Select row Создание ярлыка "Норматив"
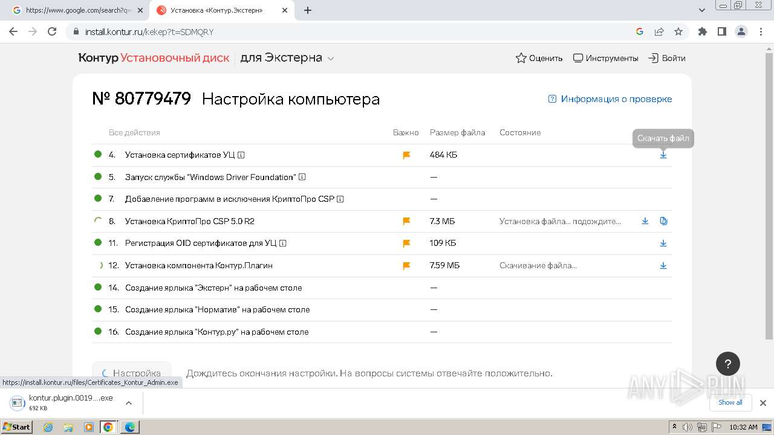The width and height of the screenshot is (774, 435). pos(382,309)
